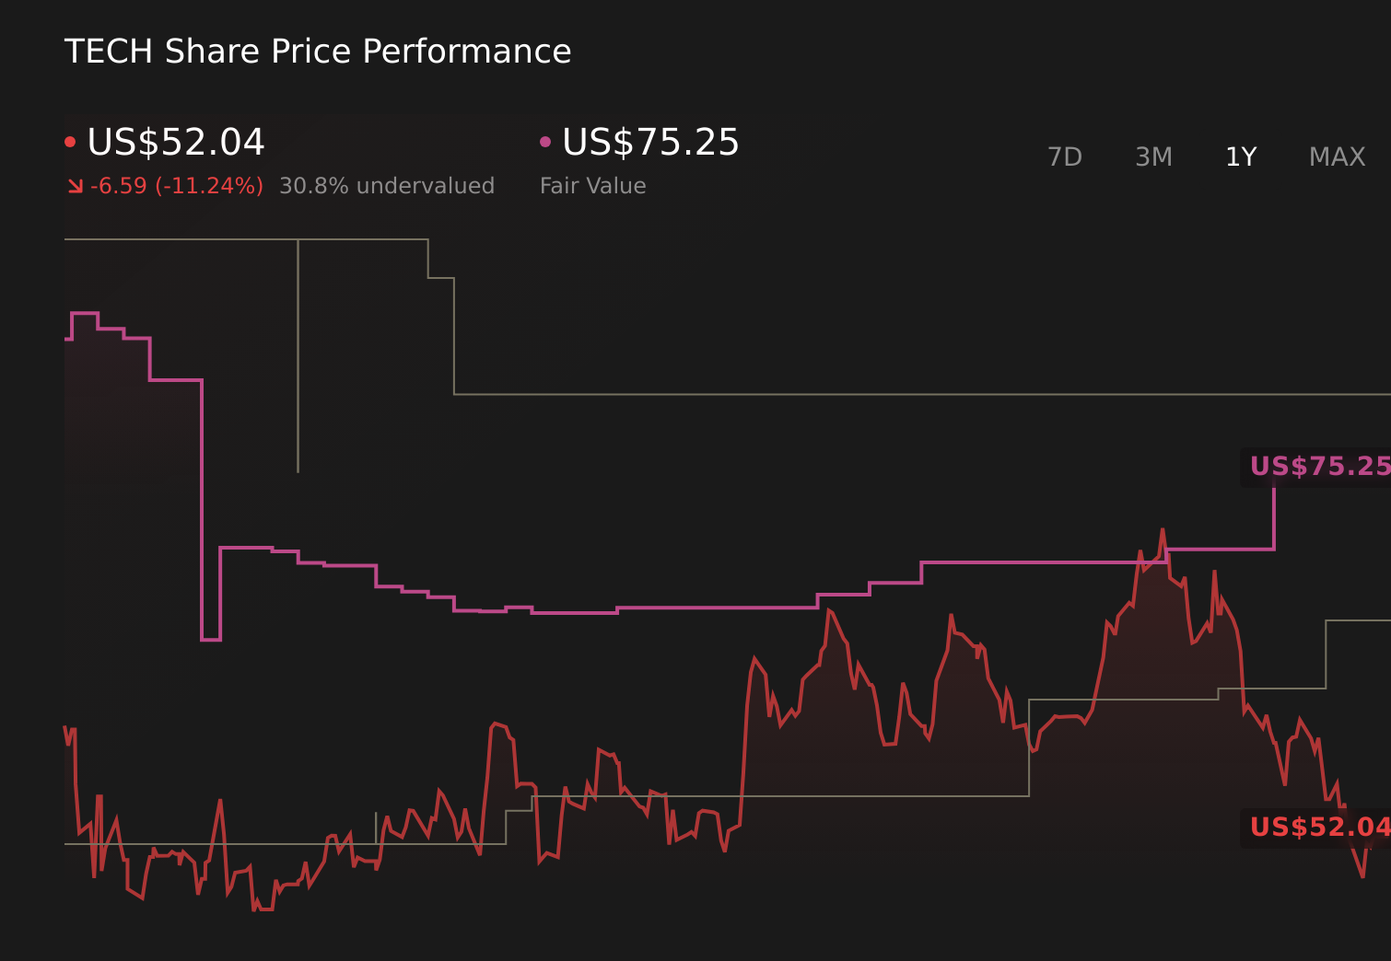Viewport: 1391px width, 961px height.
Task: Click the TECH Share Price Performance title
Action: 318,52
